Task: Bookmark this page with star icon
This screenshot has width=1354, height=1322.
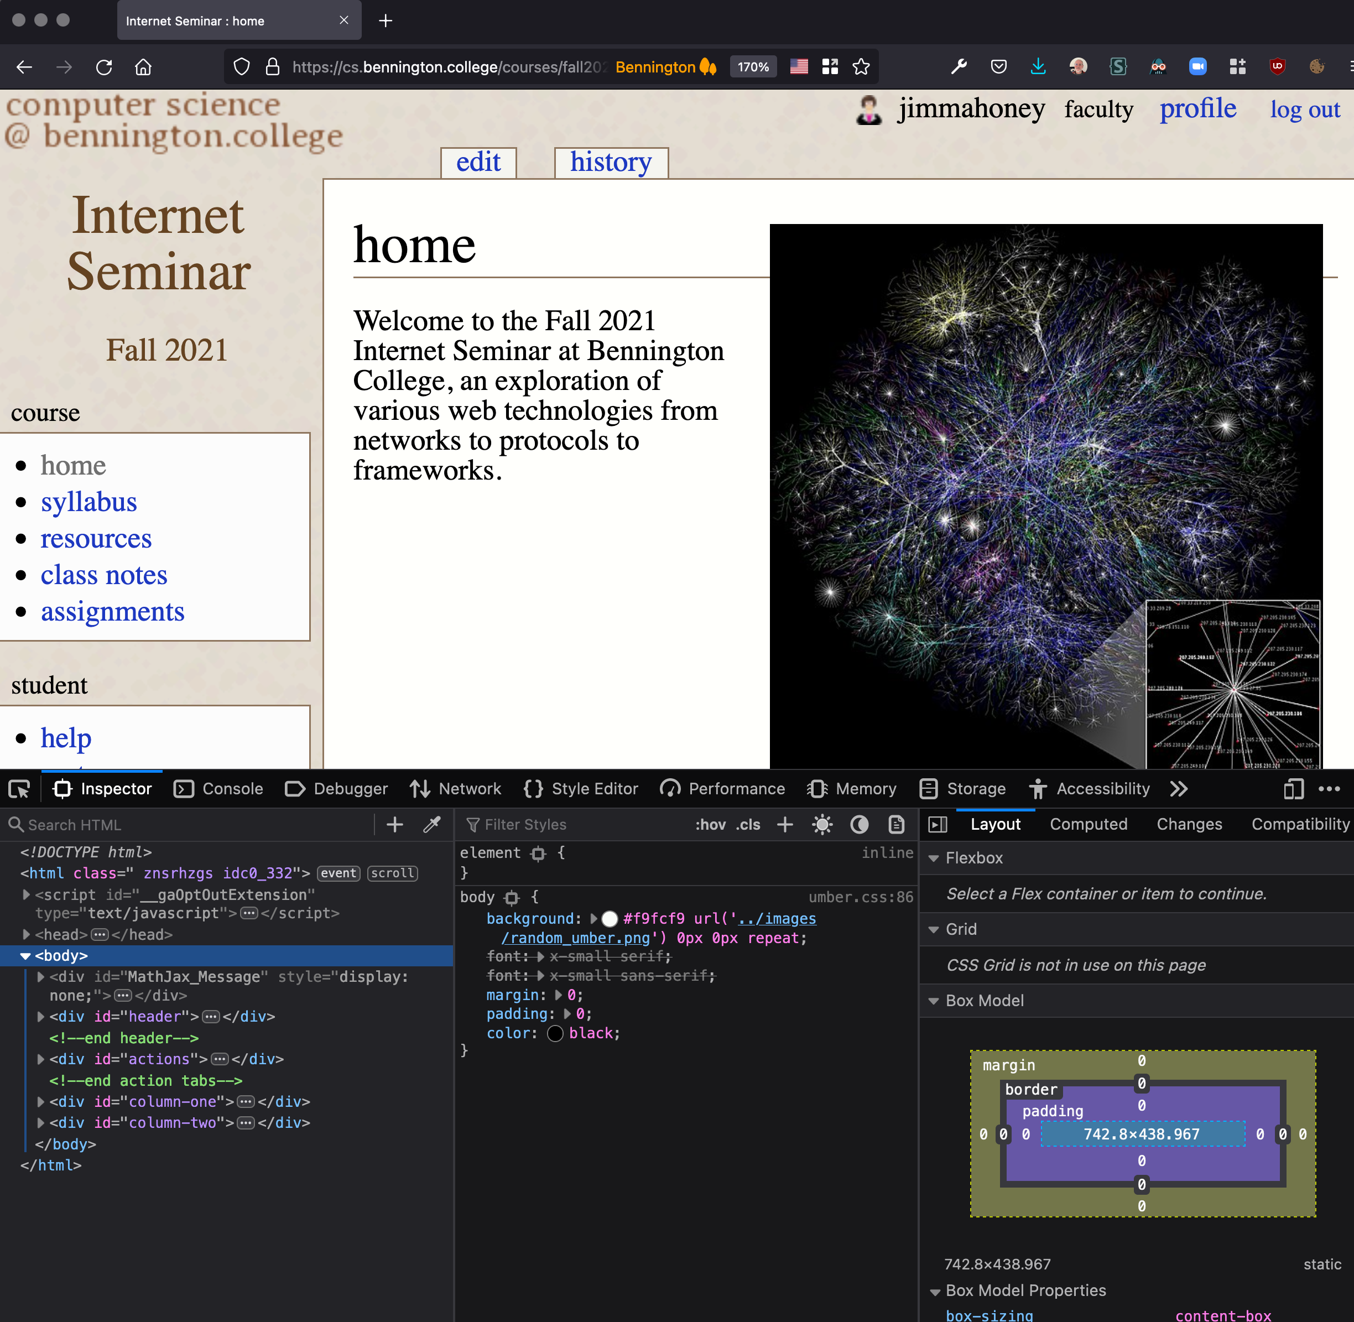Action: pos(861,67)
